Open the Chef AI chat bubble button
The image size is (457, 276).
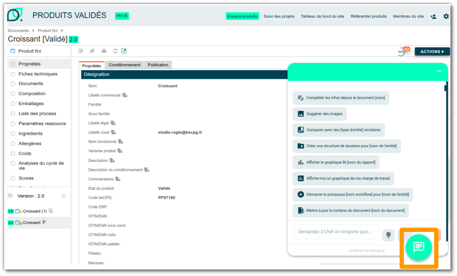coord(419,247)
